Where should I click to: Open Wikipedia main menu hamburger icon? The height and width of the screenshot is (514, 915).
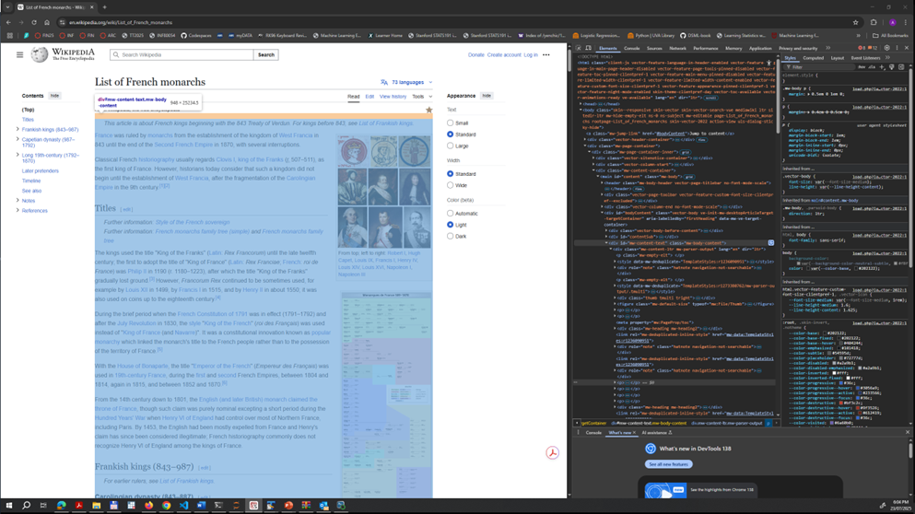19,55
